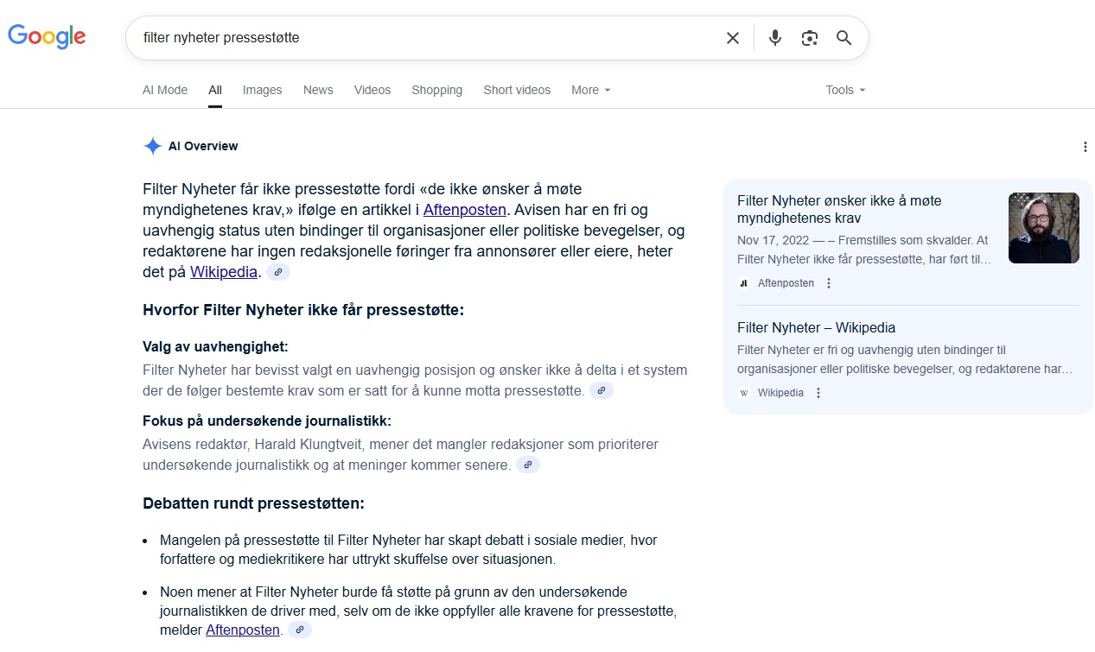Start voice search with microphone icon

774,38
